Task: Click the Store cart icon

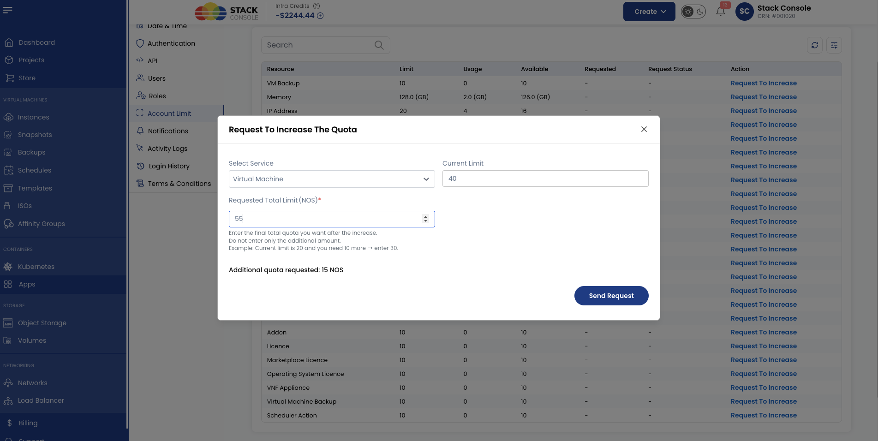Action: point(9,78)
